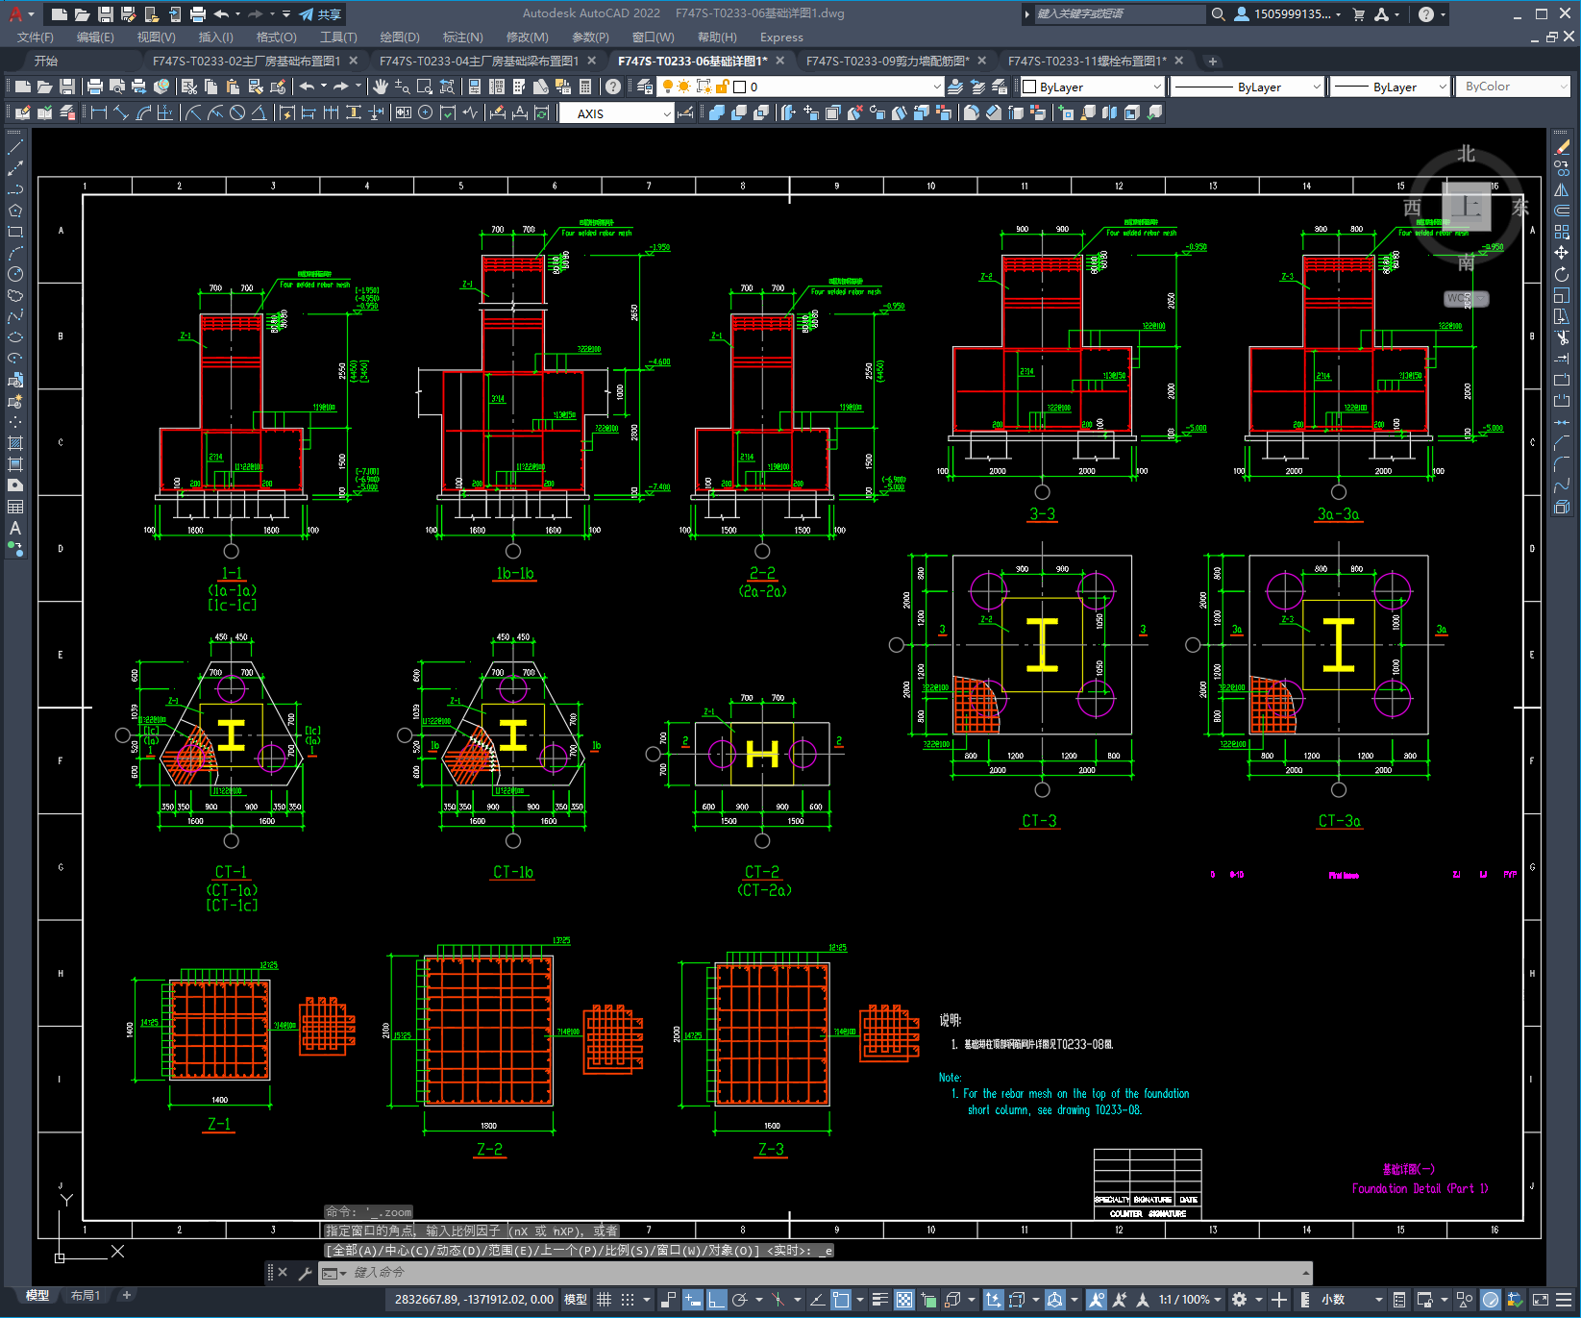Click the top face (上) of view cube
This screenshot has height=1318, width=1581.
click(1467, 207)
